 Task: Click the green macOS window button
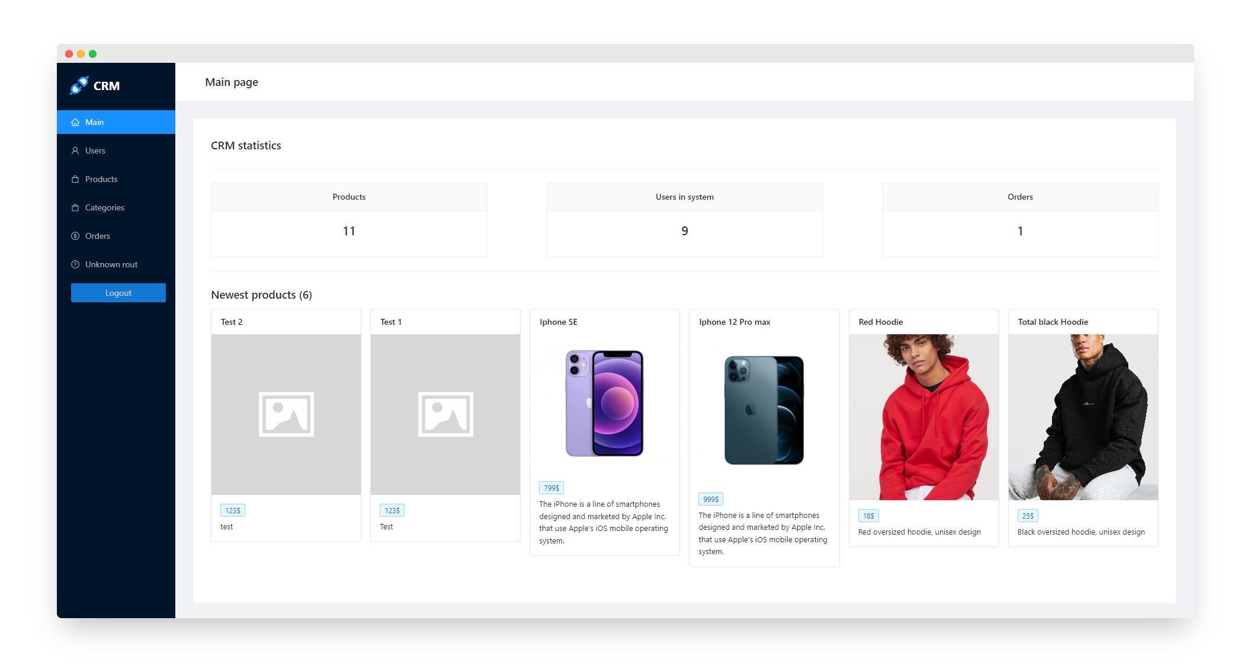point(93,54)
